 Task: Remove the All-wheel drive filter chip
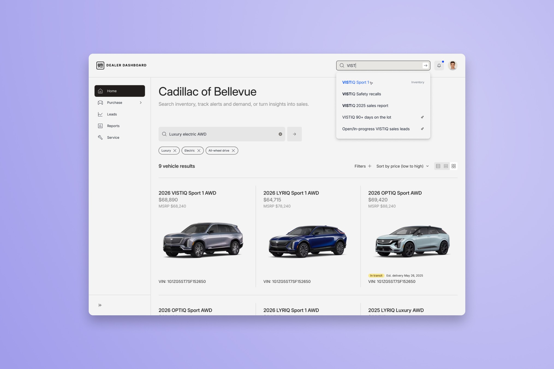233,150
